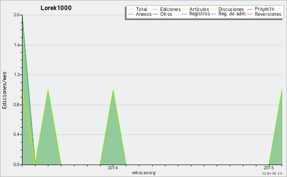Screen dimensions: 287x177
Task: Click the 1.6 y-axis label
Action: pos(16,45)
